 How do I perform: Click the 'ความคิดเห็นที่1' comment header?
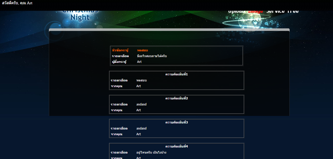tap(177, 74)
